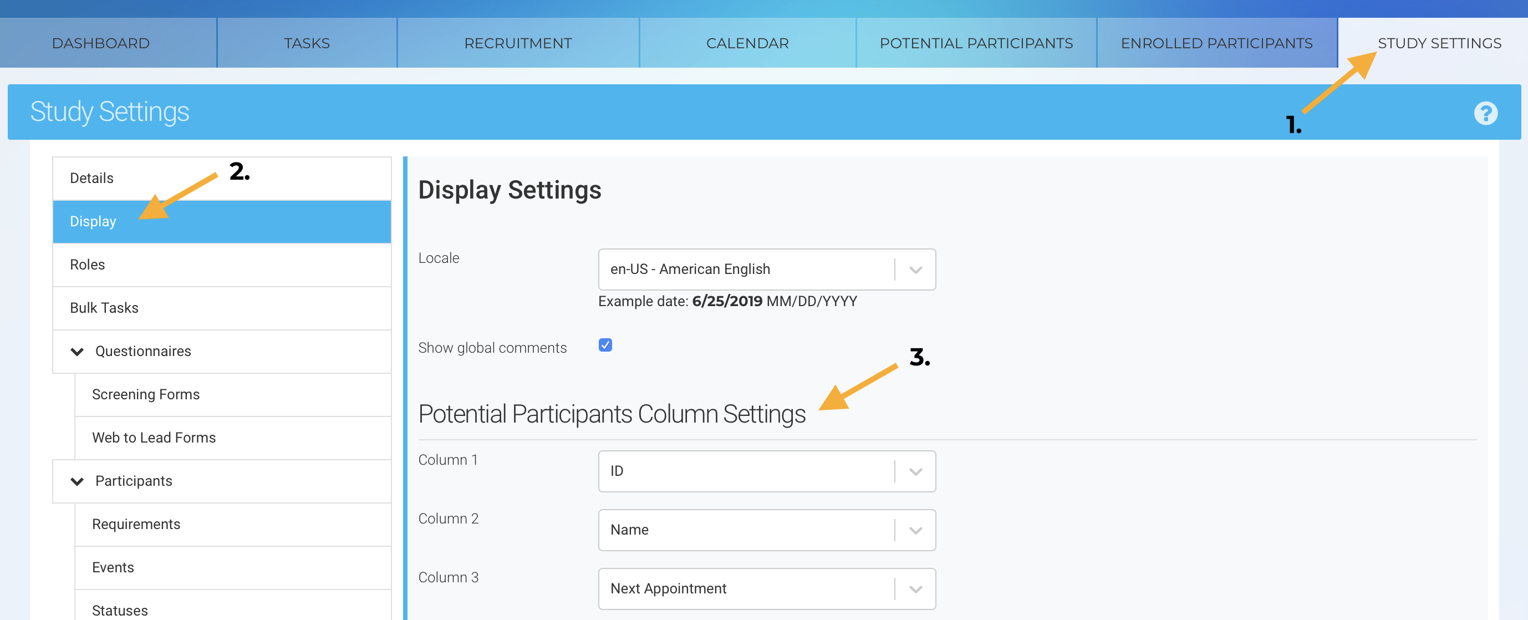Open Screening Forms settings

tap(146, 394)
